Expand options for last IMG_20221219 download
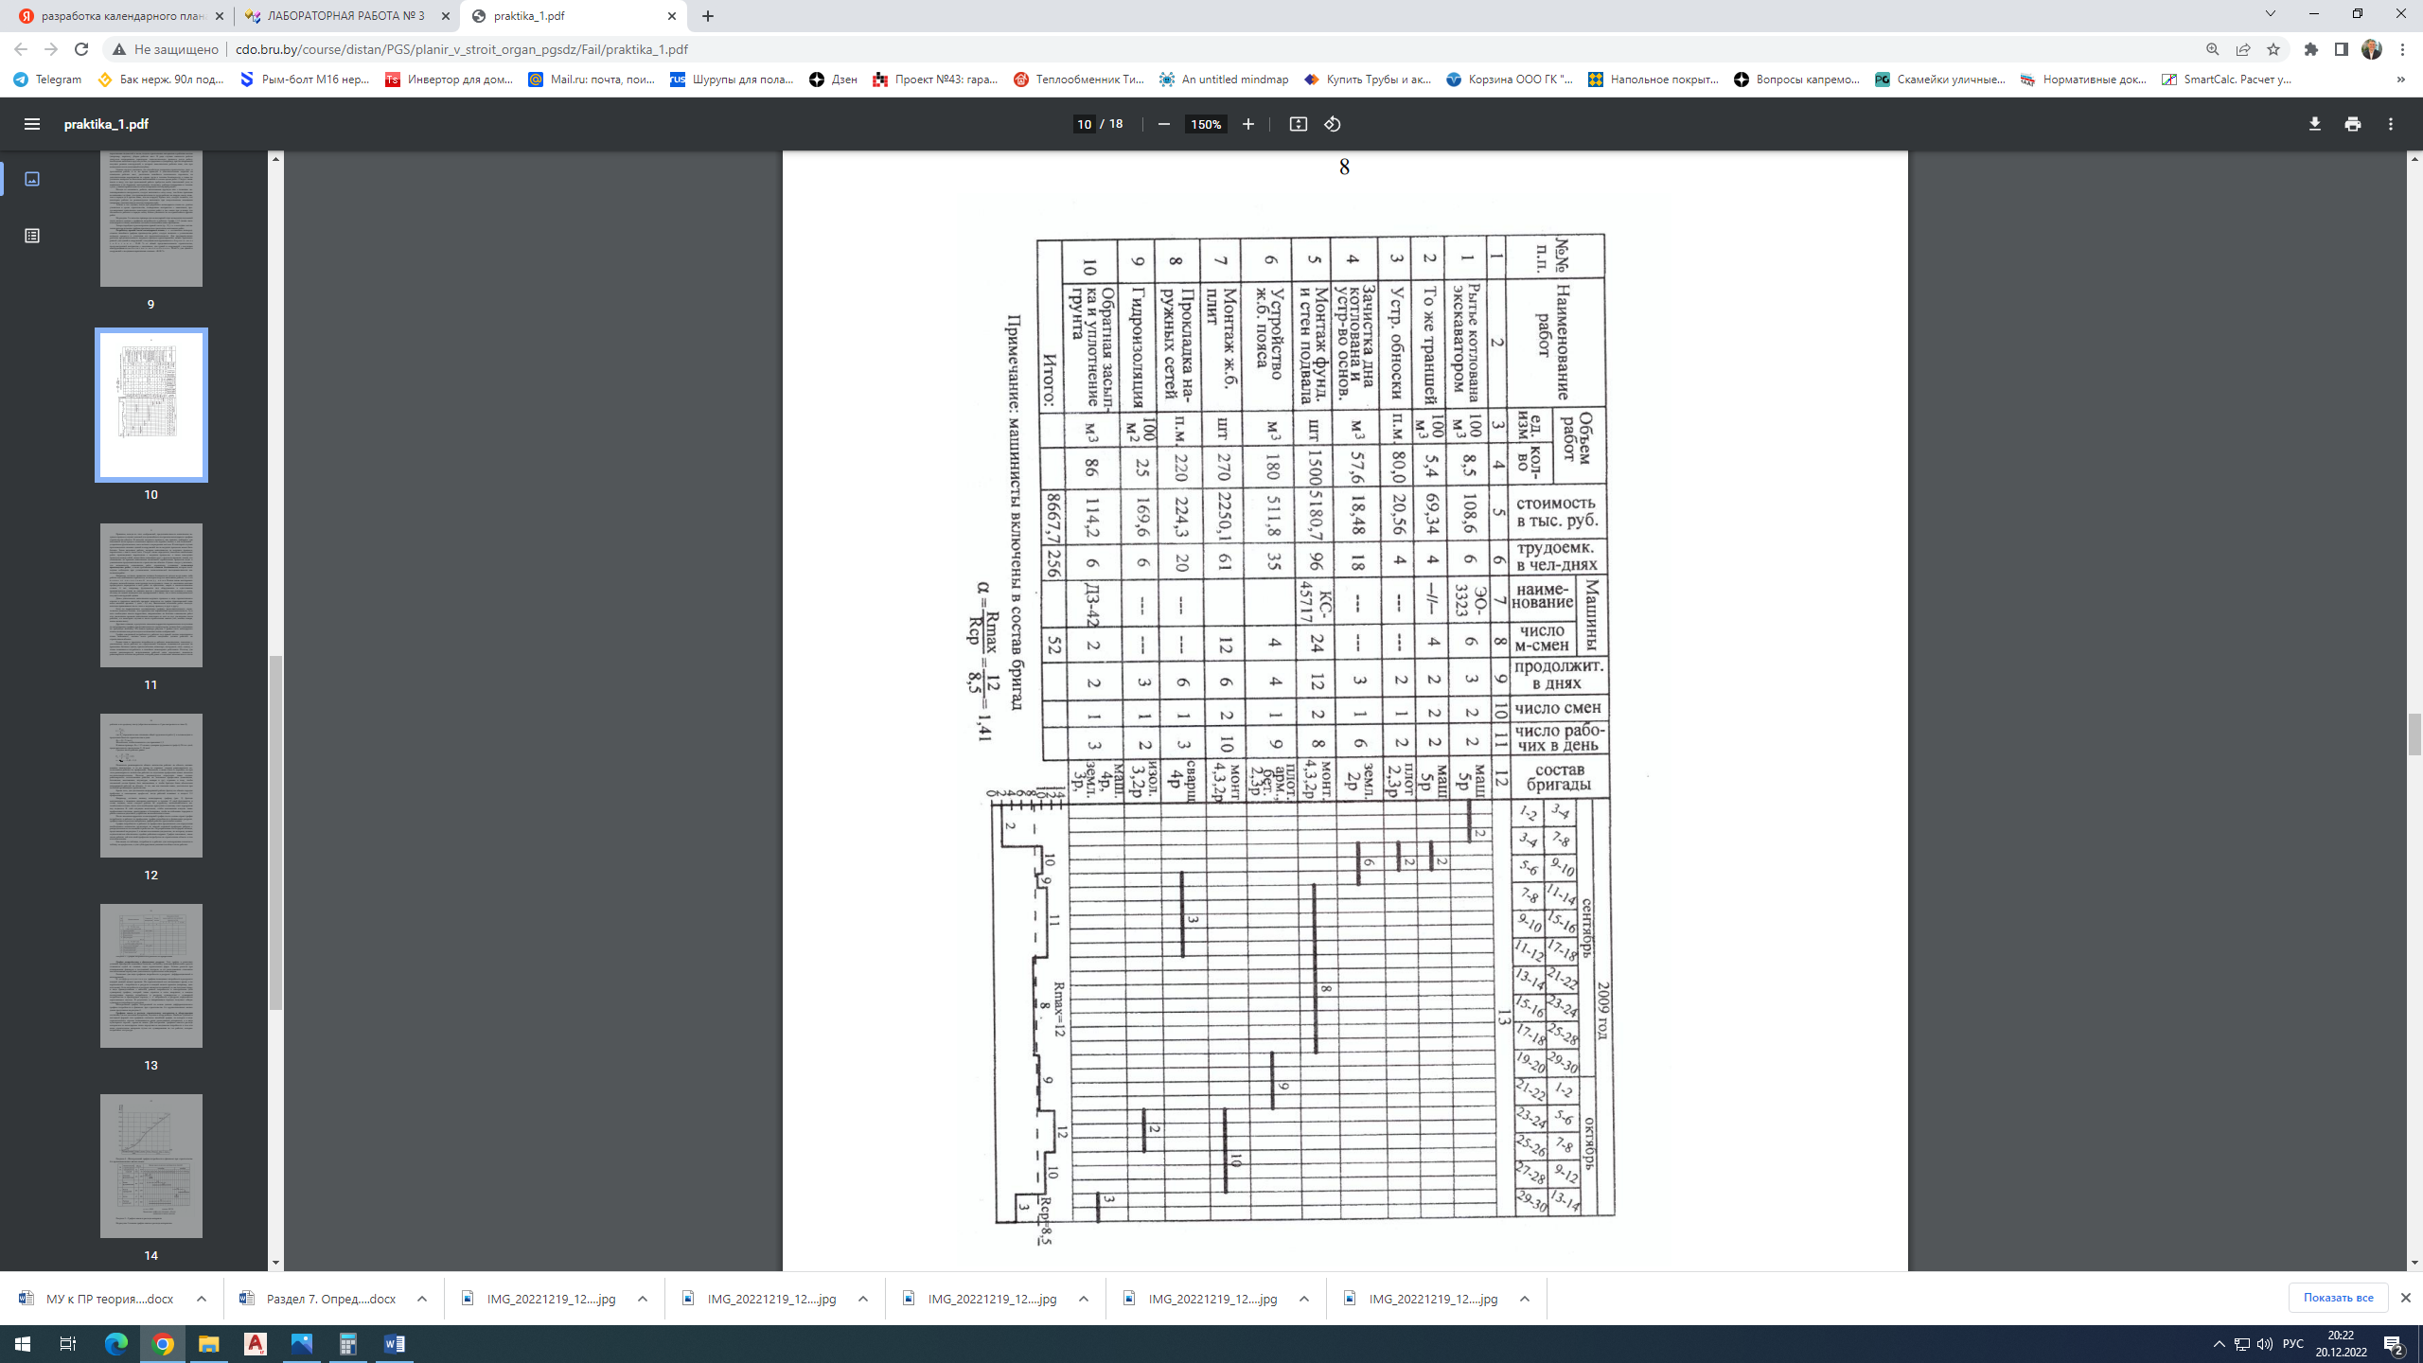The width and height of the screenshot is (2423, 1363). pos(1525,1299)
